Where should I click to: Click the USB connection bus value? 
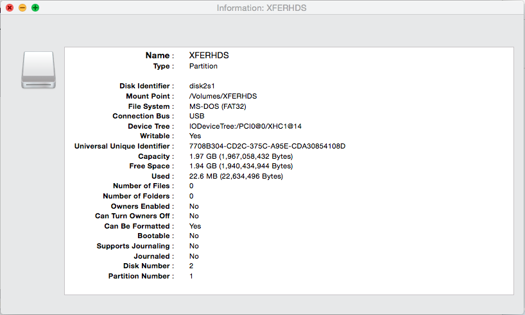pos(197,116)
